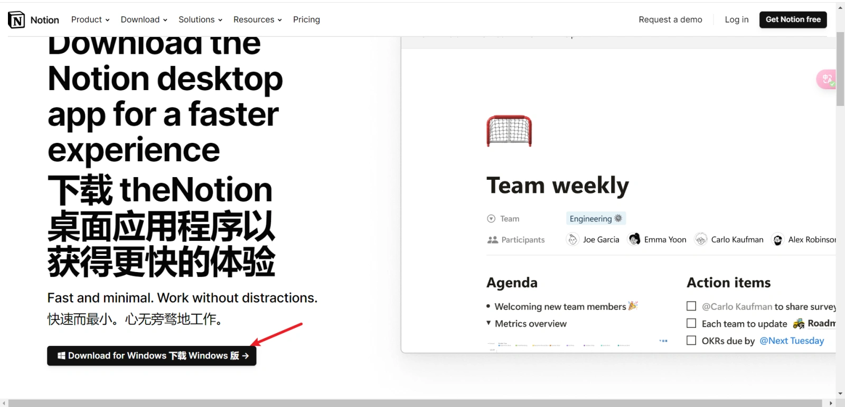Image resolution: width=845 pixels, height=407 pixels.
Task: Click the party popper emoji
Action: coord(633,306)
